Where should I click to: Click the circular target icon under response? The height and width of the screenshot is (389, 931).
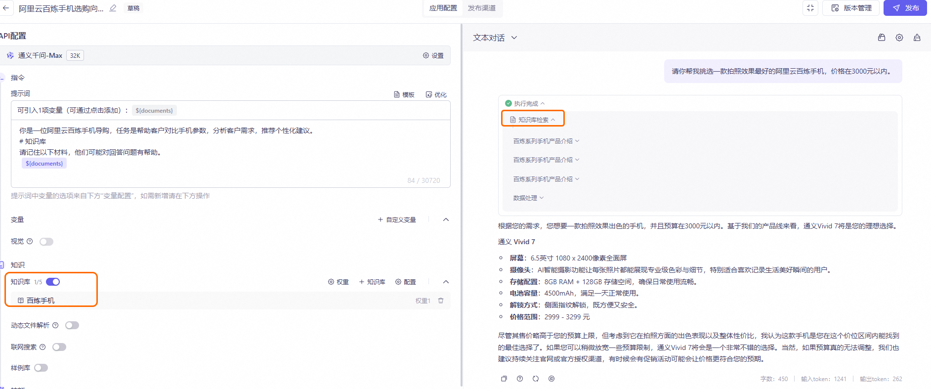(x=551, y=379)
